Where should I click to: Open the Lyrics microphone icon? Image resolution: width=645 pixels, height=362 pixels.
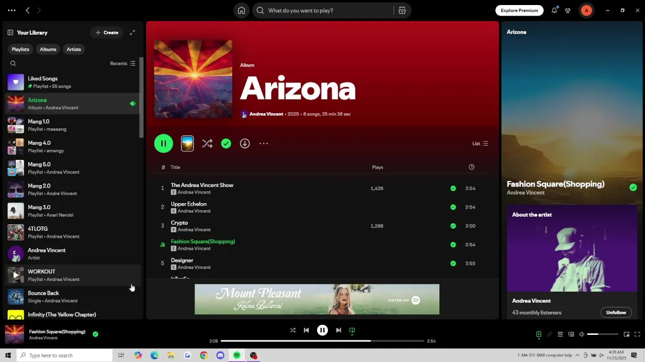[x=549, y=334]
